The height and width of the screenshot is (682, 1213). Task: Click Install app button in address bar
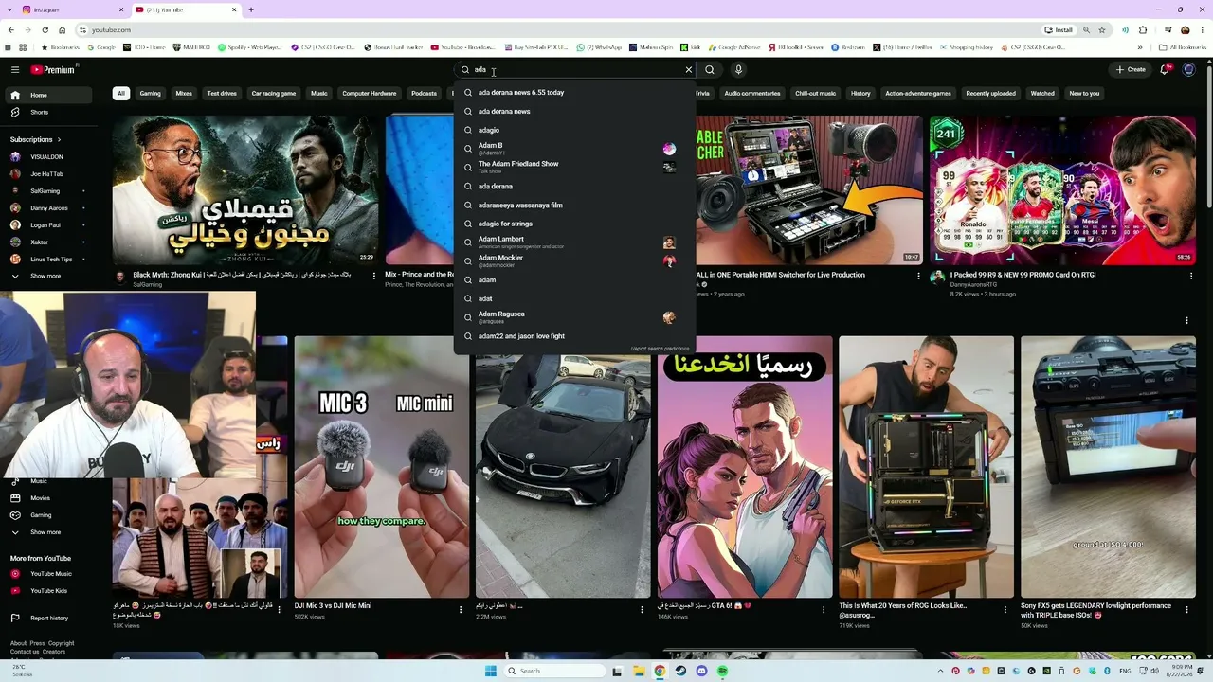(x=1059, y=30)
